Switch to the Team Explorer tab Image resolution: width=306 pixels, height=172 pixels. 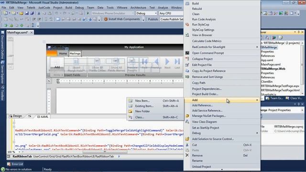274,98
